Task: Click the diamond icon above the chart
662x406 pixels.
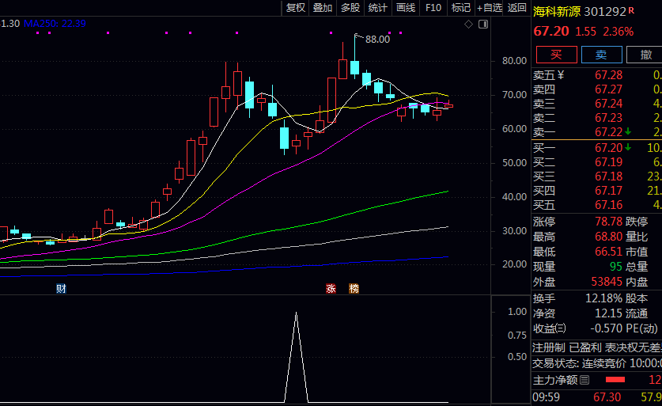Action: (468, 25)
